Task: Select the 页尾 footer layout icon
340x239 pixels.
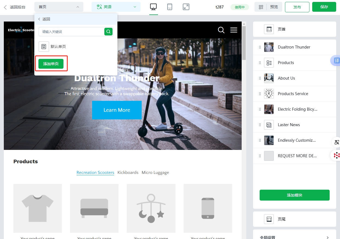Action: 269,219
